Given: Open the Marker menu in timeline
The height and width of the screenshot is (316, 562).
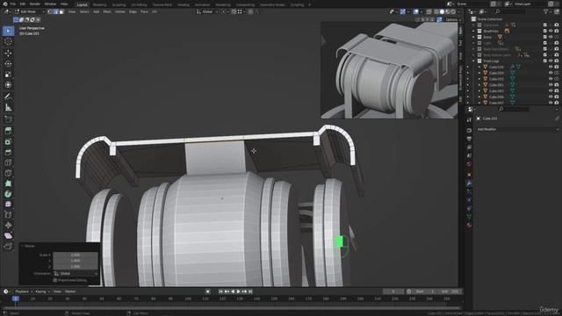Looking at the screenshot, I should coord(70,291).
